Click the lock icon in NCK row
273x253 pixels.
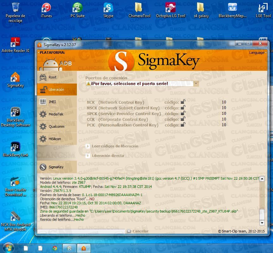tap(183, 102)
